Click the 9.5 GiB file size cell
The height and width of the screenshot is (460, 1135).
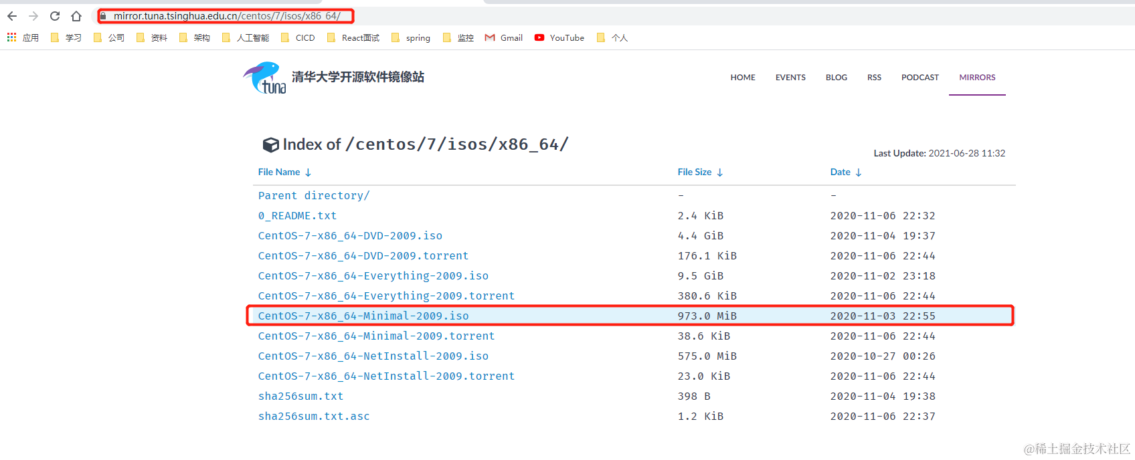pyautogui.click(x=700, y=275)
